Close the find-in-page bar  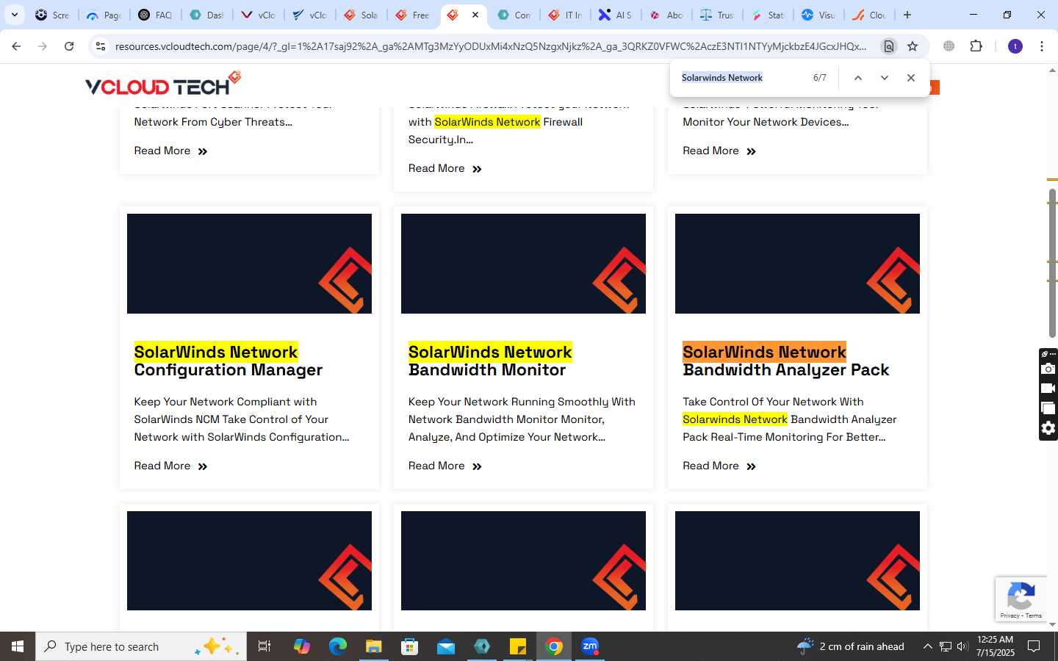[911, 78]
